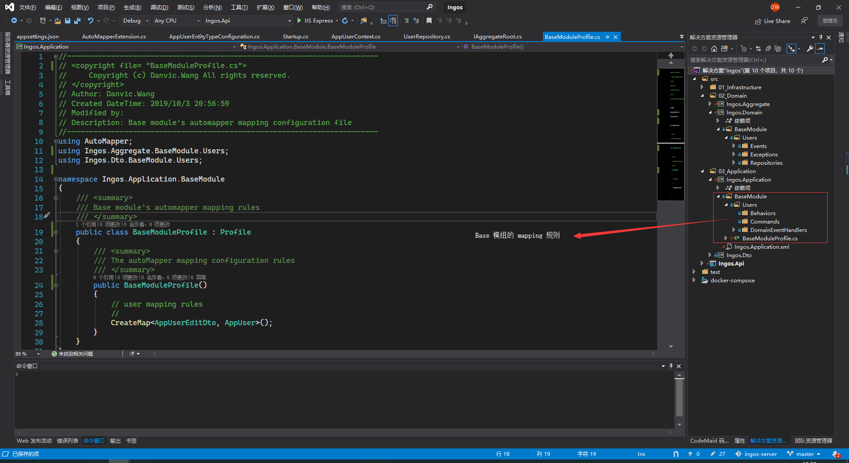The height and width of the screenshot is (463, 849).
Task: Switch to the UserRepository.cs tab
Action: coord(427,37)
